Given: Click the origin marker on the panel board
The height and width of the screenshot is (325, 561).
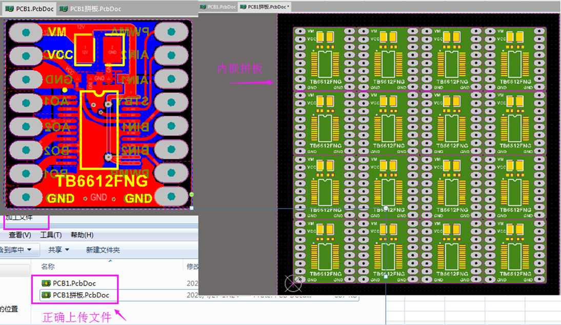Looking at the screenshot, I should (293, 282).
